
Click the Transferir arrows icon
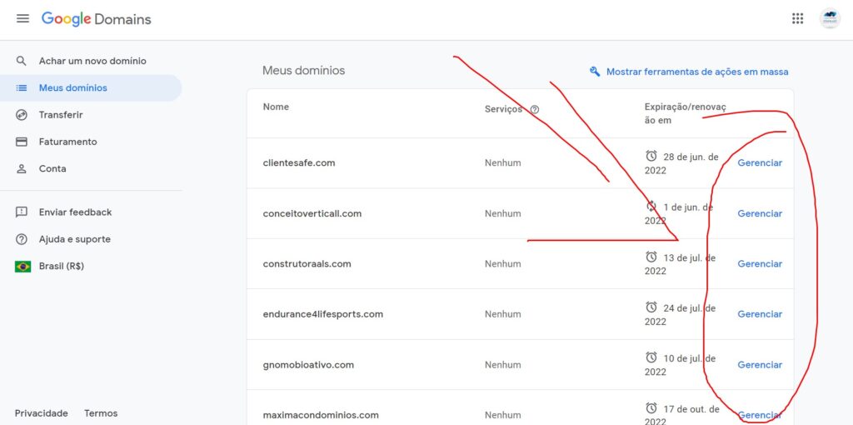[21, 115]
